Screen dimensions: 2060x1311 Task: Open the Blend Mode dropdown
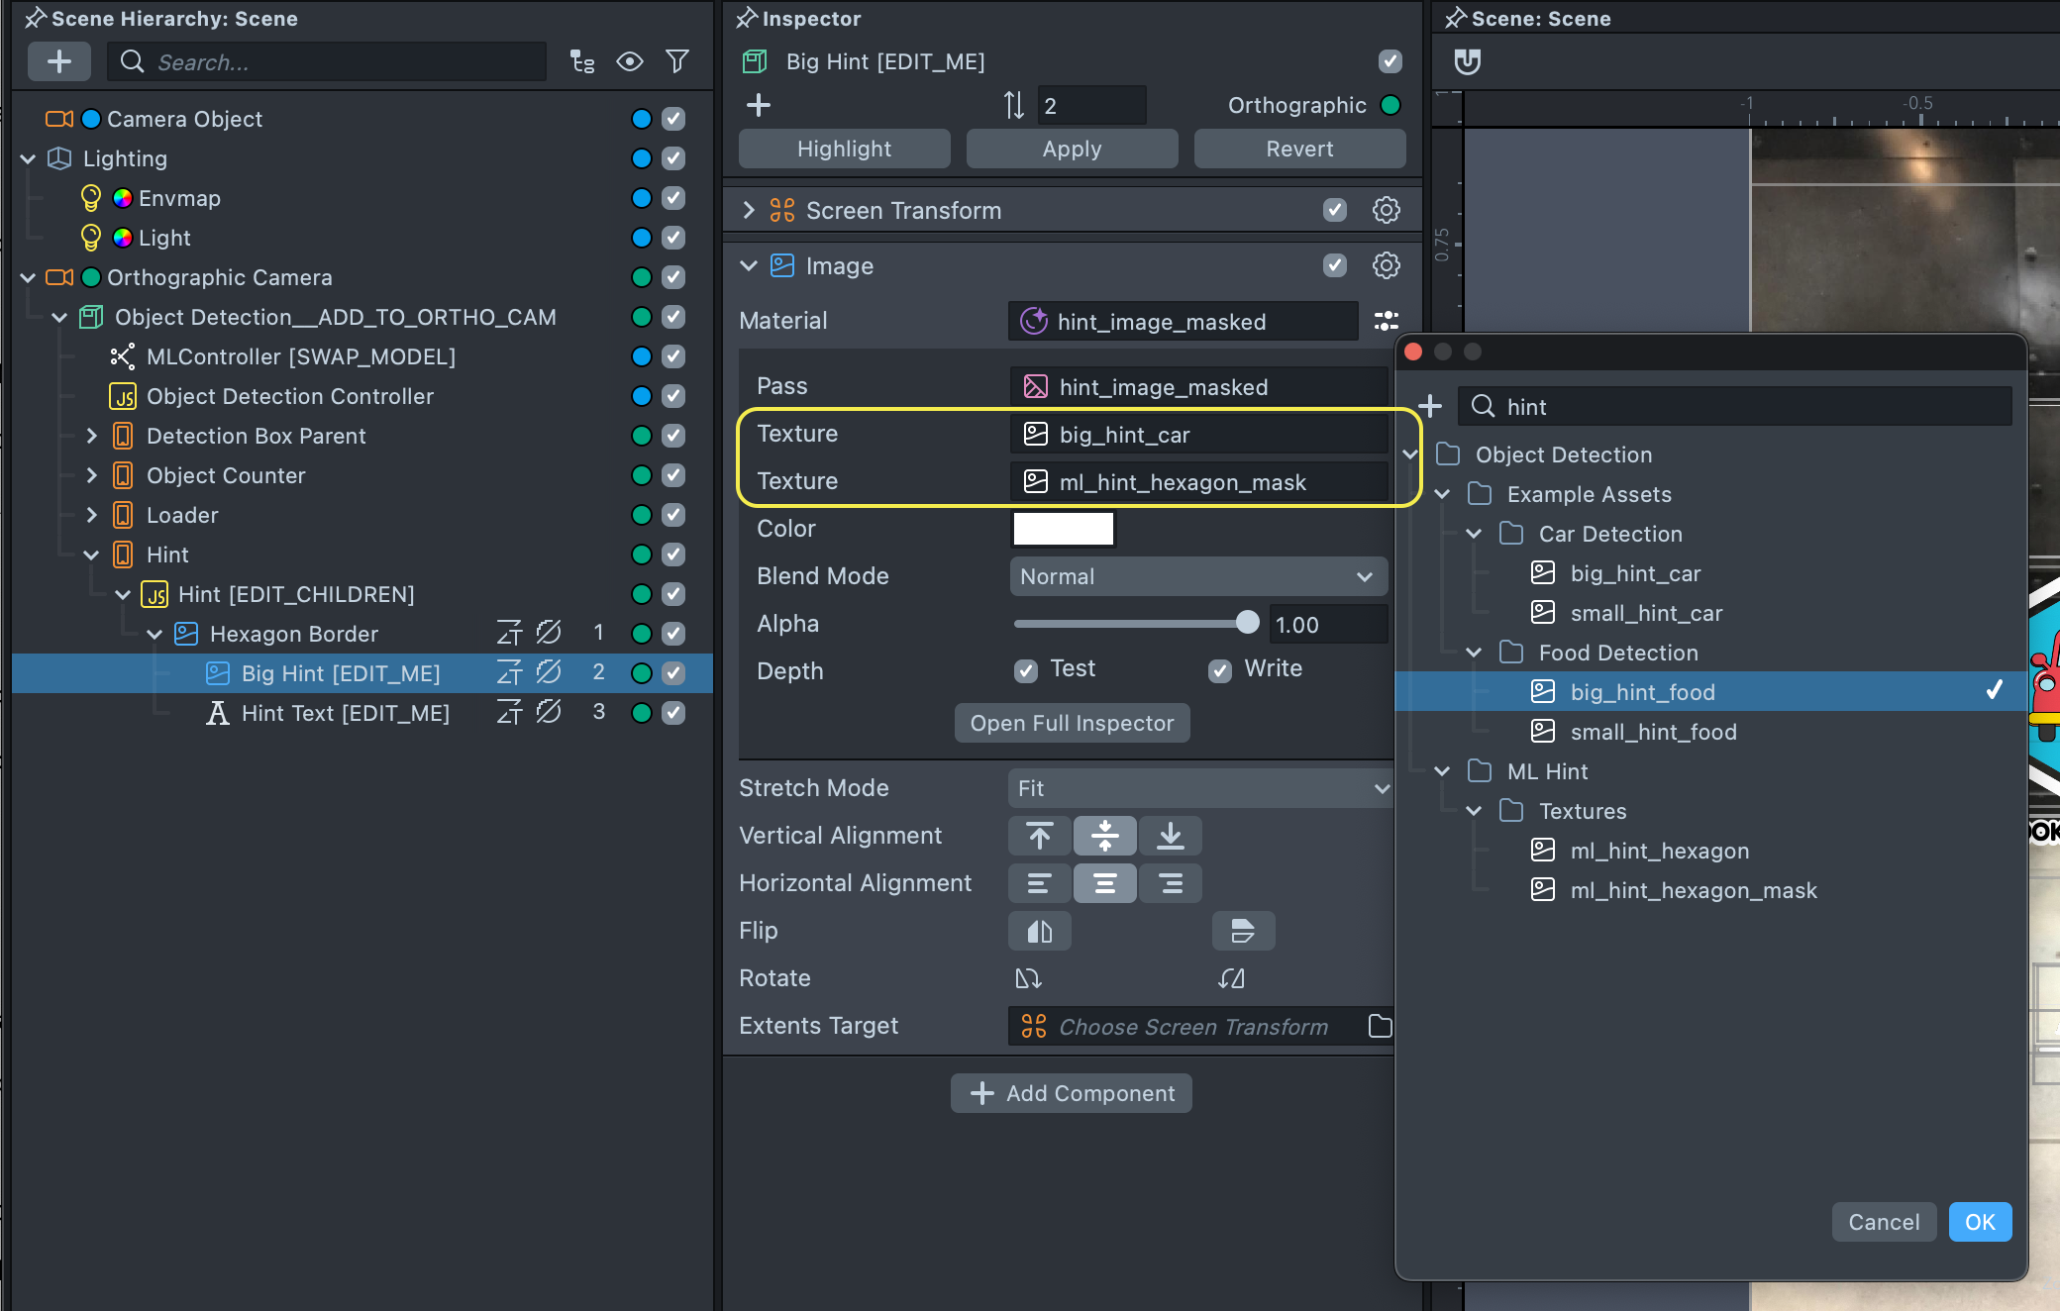click(x=1196, y=576)
